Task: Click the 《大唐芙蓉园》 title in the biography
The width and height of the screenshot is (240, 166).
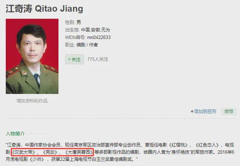Action: (x=79, y=152)
